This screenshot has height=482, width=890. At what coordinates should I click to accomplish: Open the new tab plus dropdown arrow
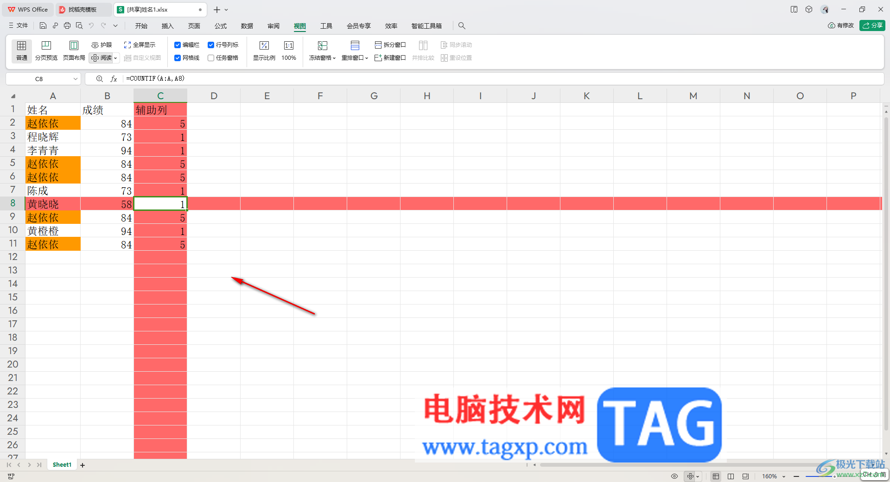tap(227, 10)
